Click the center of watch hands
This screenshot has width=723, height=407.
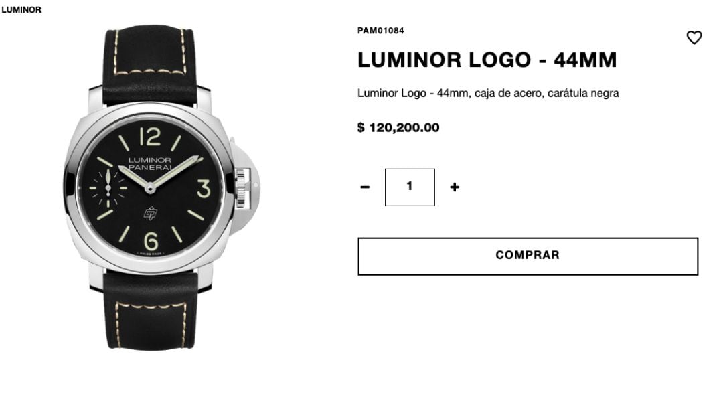(x=149, y=188)
